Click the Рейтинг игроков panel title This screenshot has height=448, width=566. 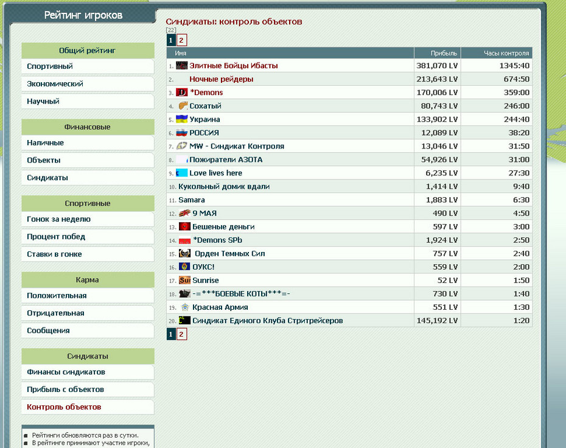pyautogui.click(x=83, y=15)
